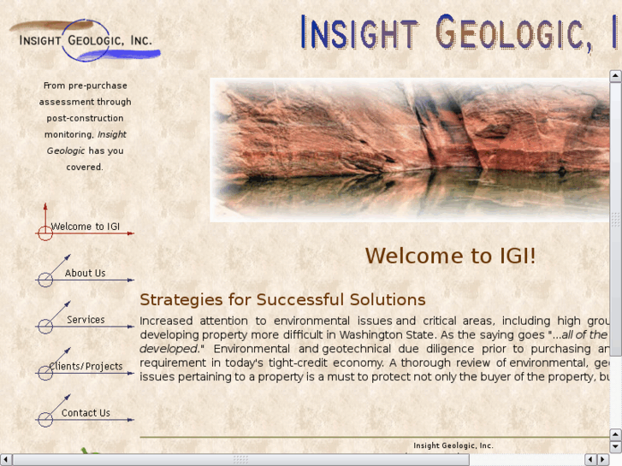Click the page scroll down arrow at bottom right

(615, 446)
